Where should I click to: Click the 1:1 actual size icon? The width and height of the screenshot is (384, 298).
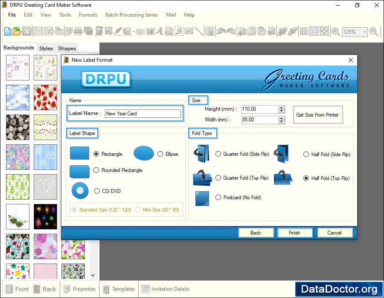314,32
